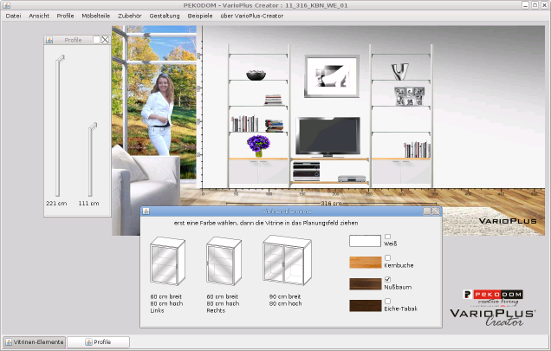
Task: Open über VarioPlus-Creator menu
Action: 251,16
